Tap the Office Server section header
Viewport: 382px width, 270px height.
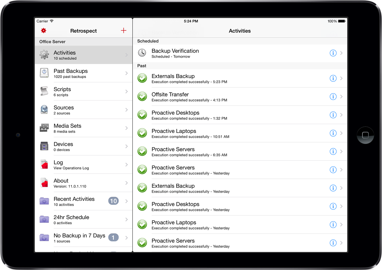pyautogui.click(x=84, y=42)
